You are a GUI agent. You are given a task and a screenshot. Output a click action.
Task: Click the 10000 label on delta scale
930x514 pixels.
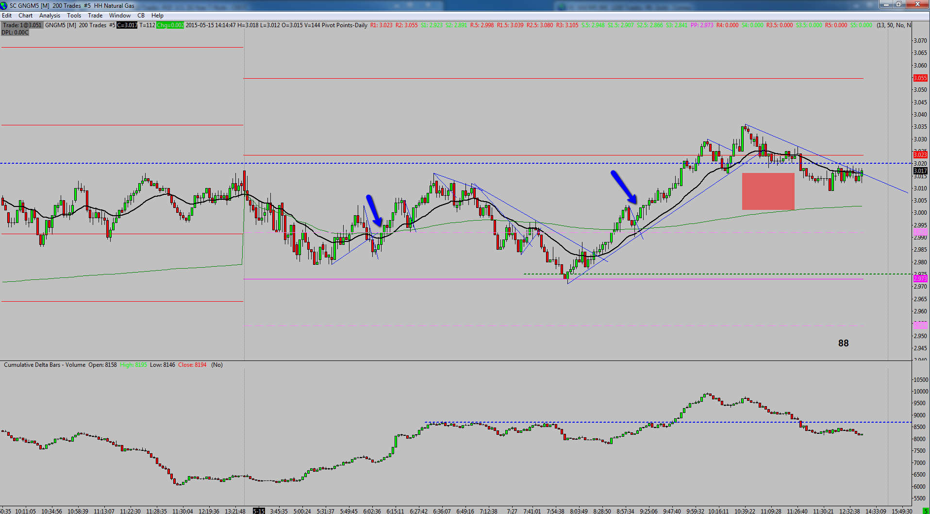[x=921, y=392]
